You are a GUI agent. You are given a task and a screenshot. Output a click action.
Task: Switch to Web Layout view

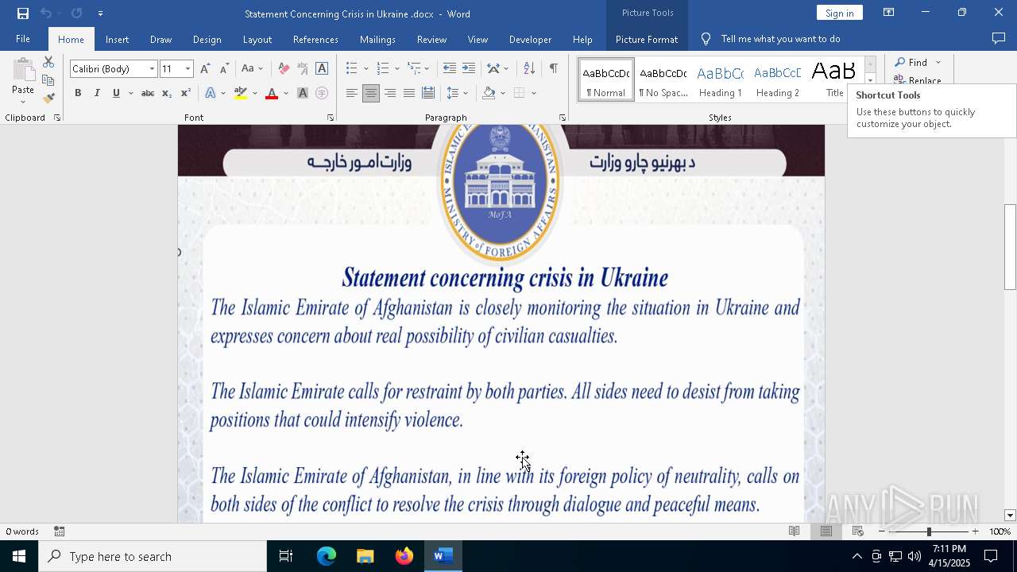point(858,531)
